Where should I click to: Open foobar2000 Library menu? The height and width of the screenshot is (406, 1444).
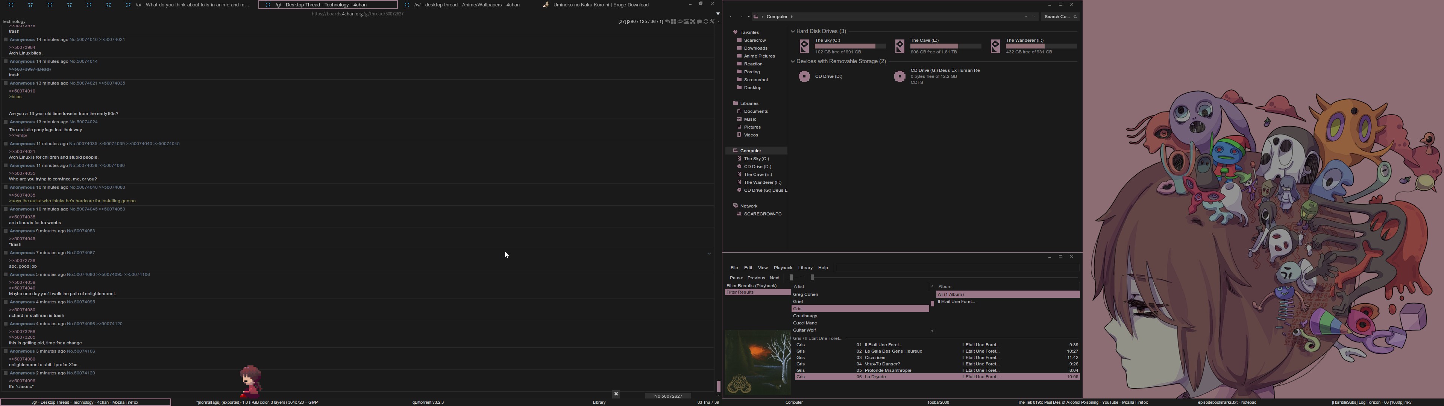(805, 268)
